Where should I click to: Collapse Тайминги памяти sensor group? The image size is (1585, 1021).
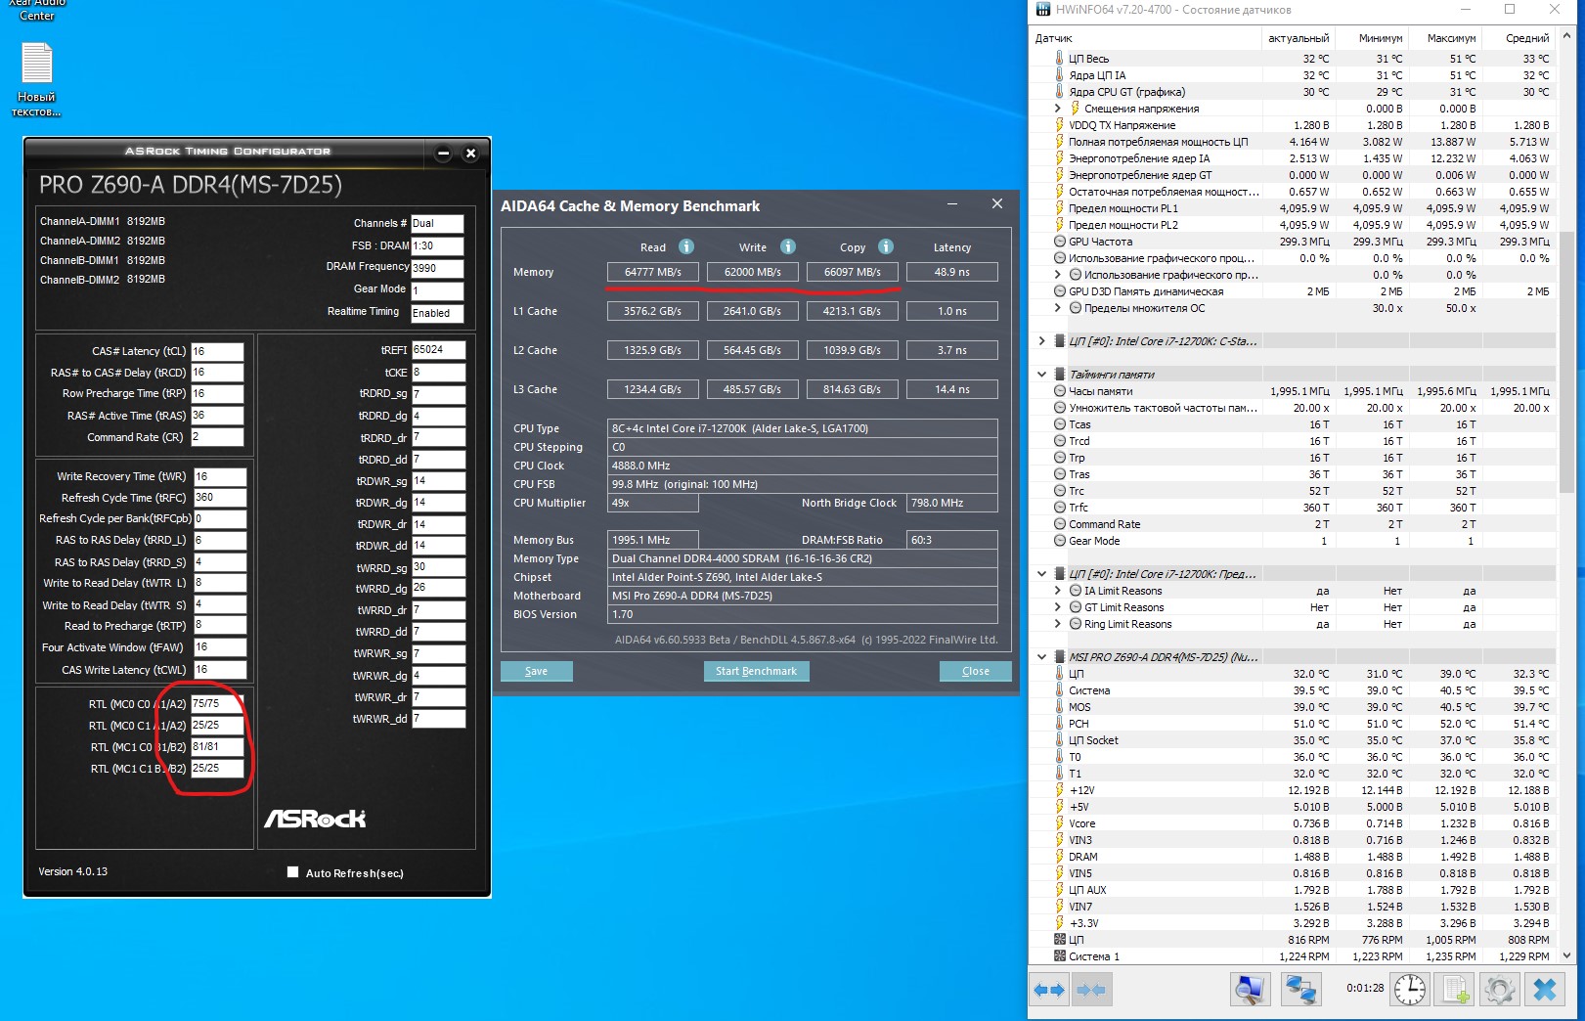(1042, 375)
